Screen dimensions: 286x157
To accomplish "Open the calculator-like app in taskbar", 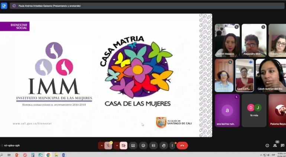I will pos(33,155).
